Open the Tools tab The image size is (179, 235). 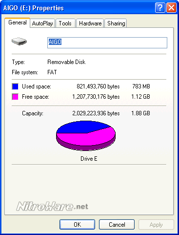click(x=65, y=23)
